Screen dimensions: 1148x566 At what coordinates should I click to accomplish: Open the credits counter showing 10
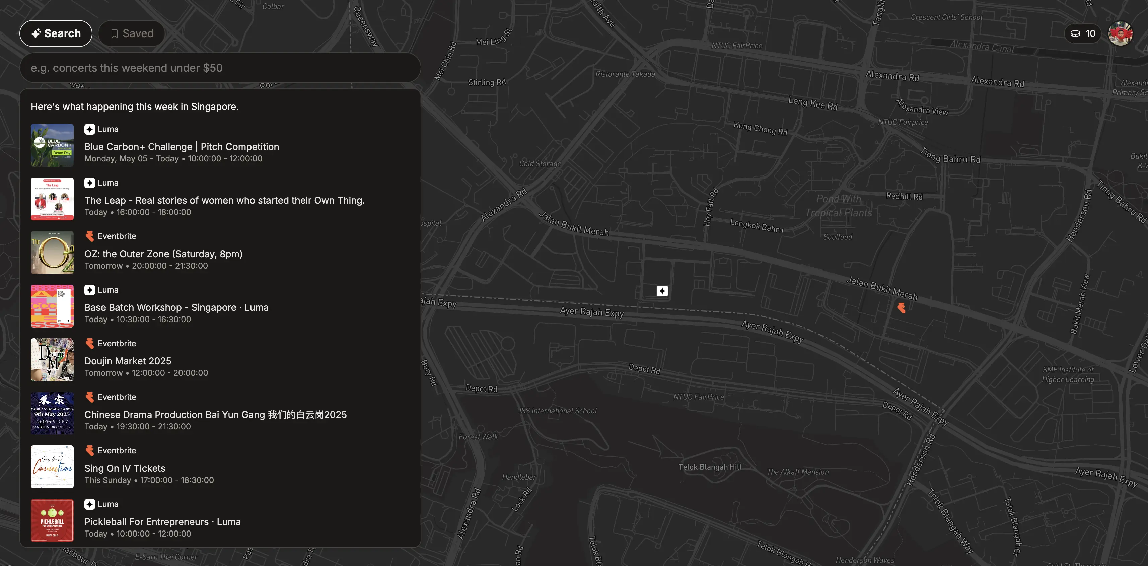click(1082, 33)
